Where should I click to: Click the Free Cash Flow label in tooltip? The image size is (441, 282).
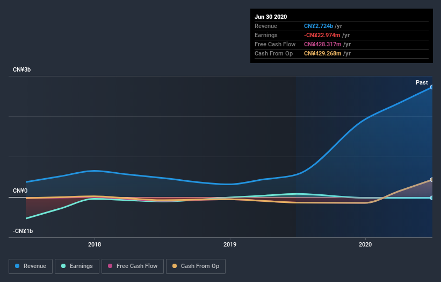(275, 44)
